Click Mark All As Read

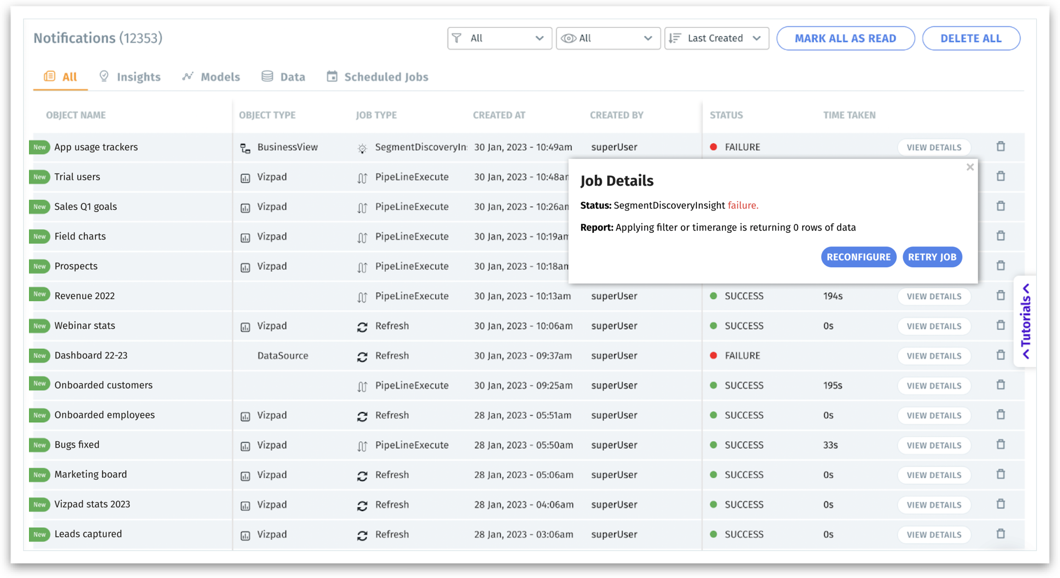tap(846, 38)
